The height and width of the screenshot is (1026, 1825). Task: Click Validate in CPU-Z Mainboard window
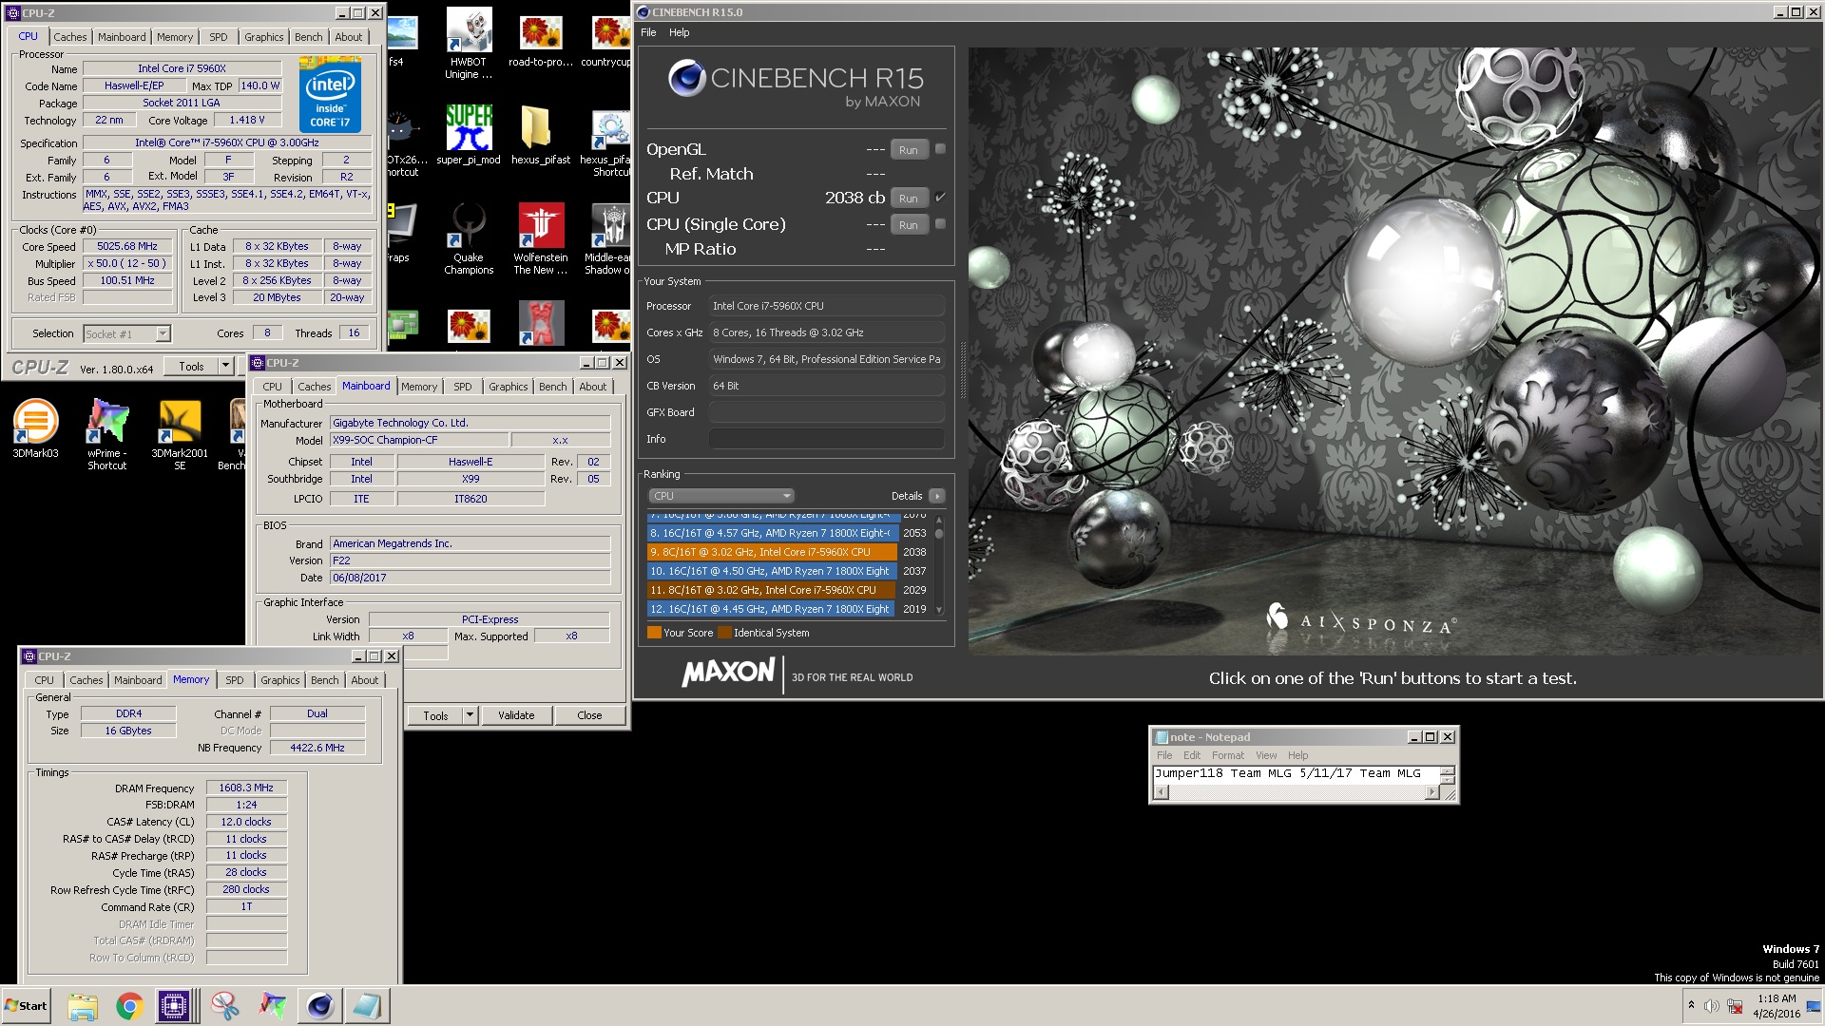click(516, 715)
